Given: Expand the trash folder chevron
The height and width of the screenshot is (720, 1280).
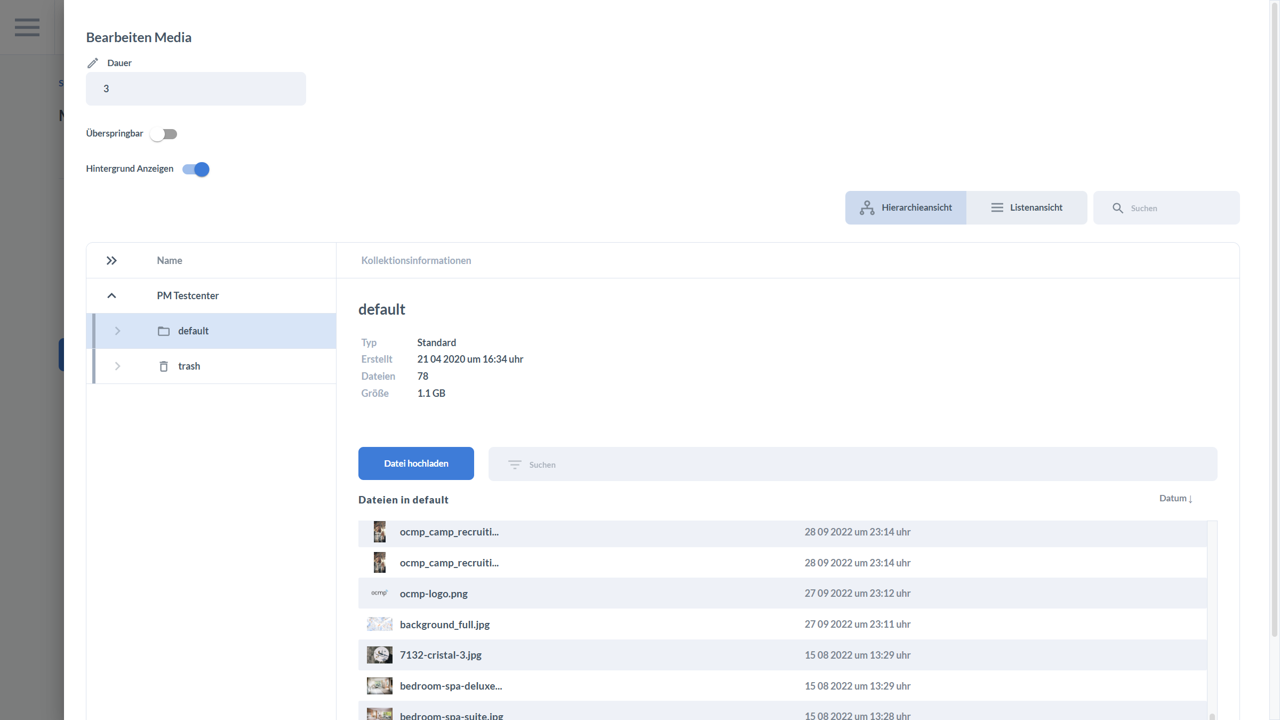Looking at the screenshot, I should click(117, 366).
